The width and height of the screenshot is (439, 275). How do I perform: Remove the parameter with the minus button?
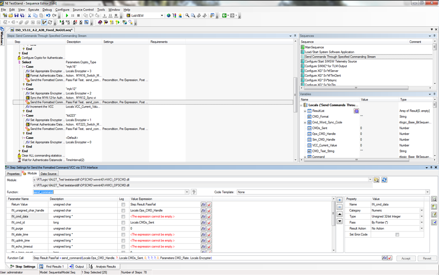[339, 207]
